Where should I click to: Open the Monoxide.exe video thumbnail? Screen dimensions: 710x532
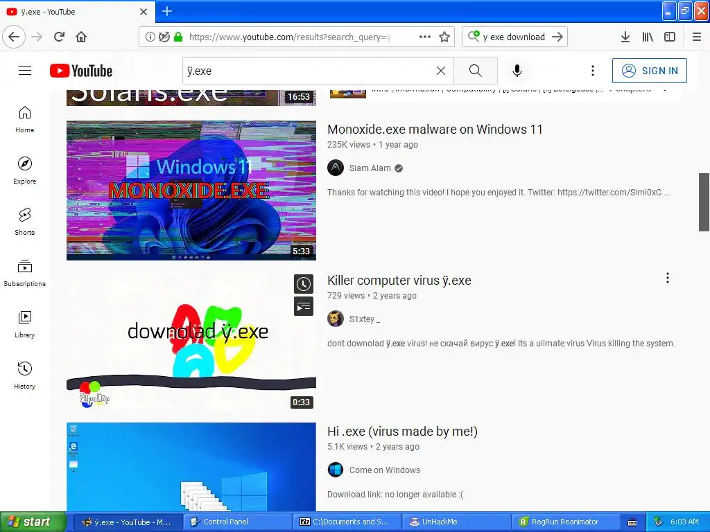[x=191, y=190]
